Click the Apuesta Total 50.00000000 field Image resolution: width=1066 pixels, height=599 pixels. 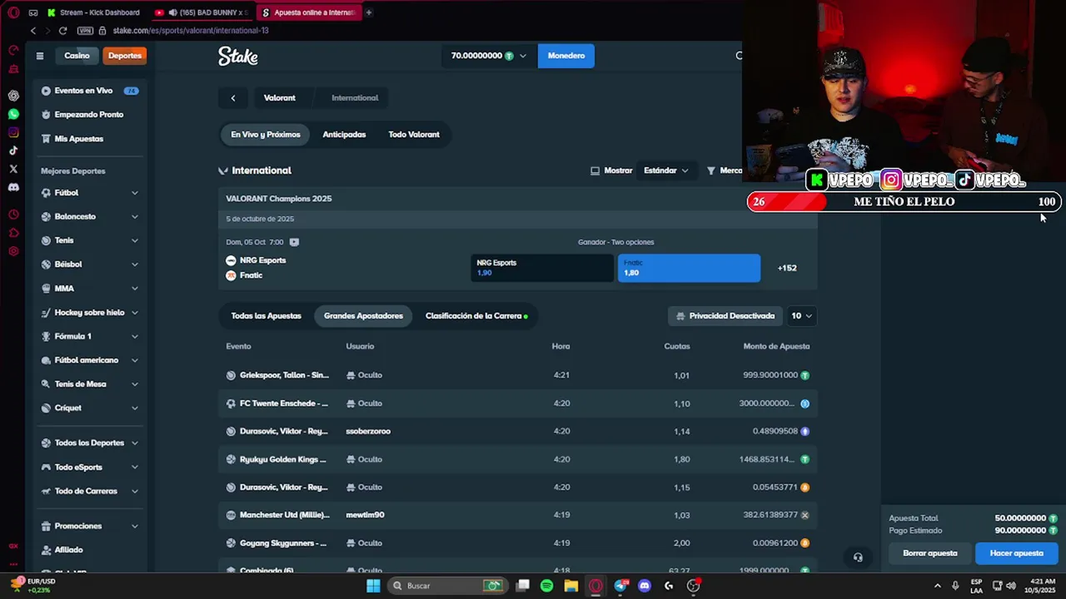pos(973,518)
